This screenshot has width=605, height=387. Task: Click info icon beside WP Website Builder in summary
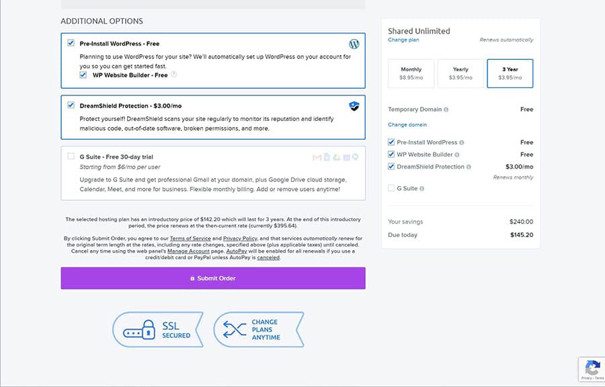tap(457, 155)
